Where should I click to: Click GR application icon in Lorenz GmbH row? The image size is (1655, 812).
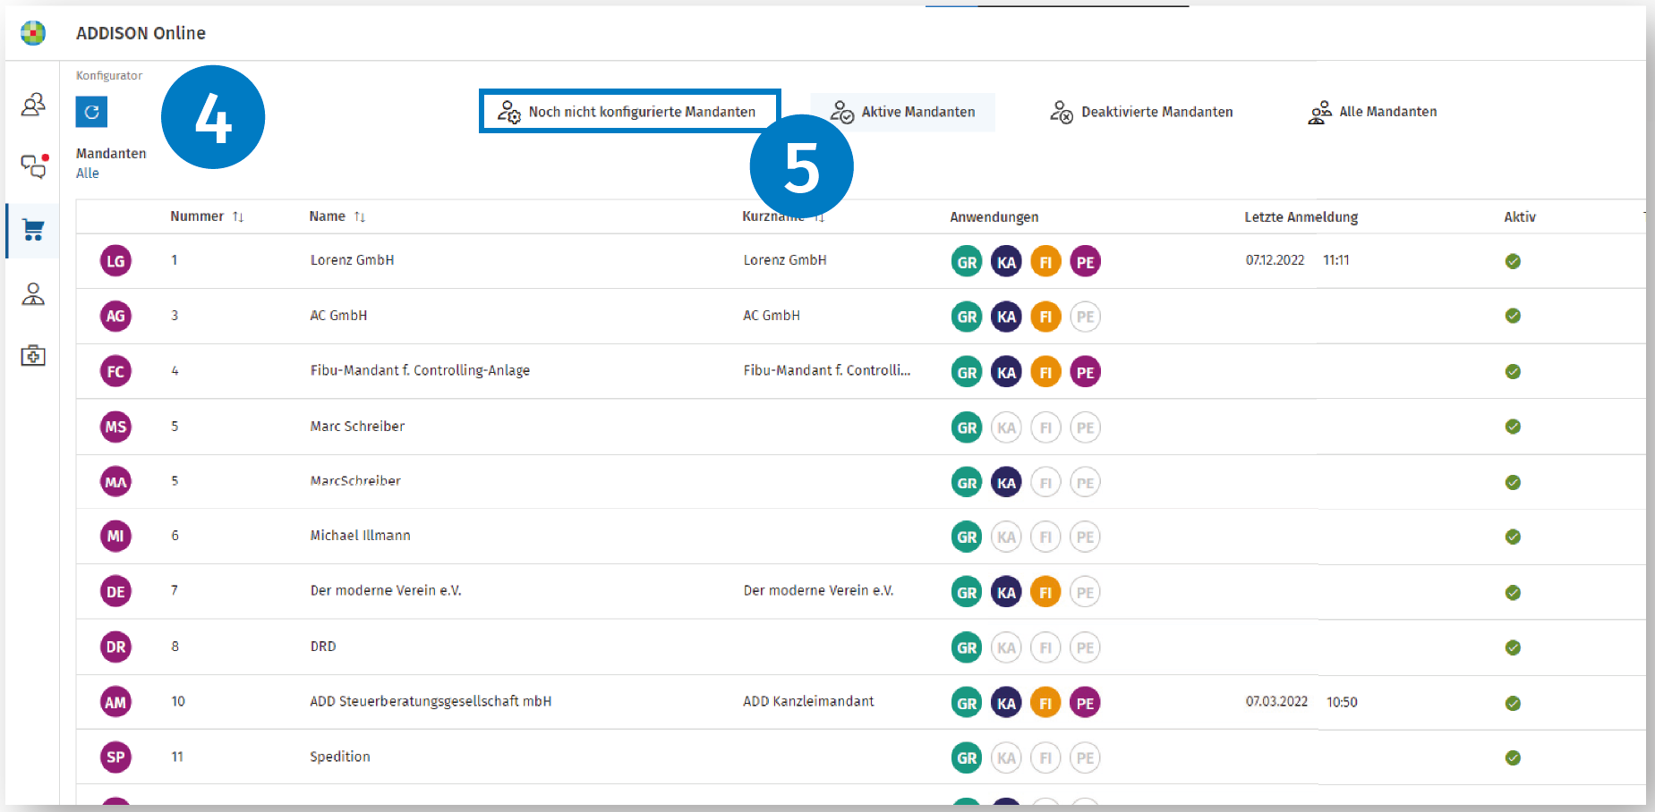pos(967,261)
